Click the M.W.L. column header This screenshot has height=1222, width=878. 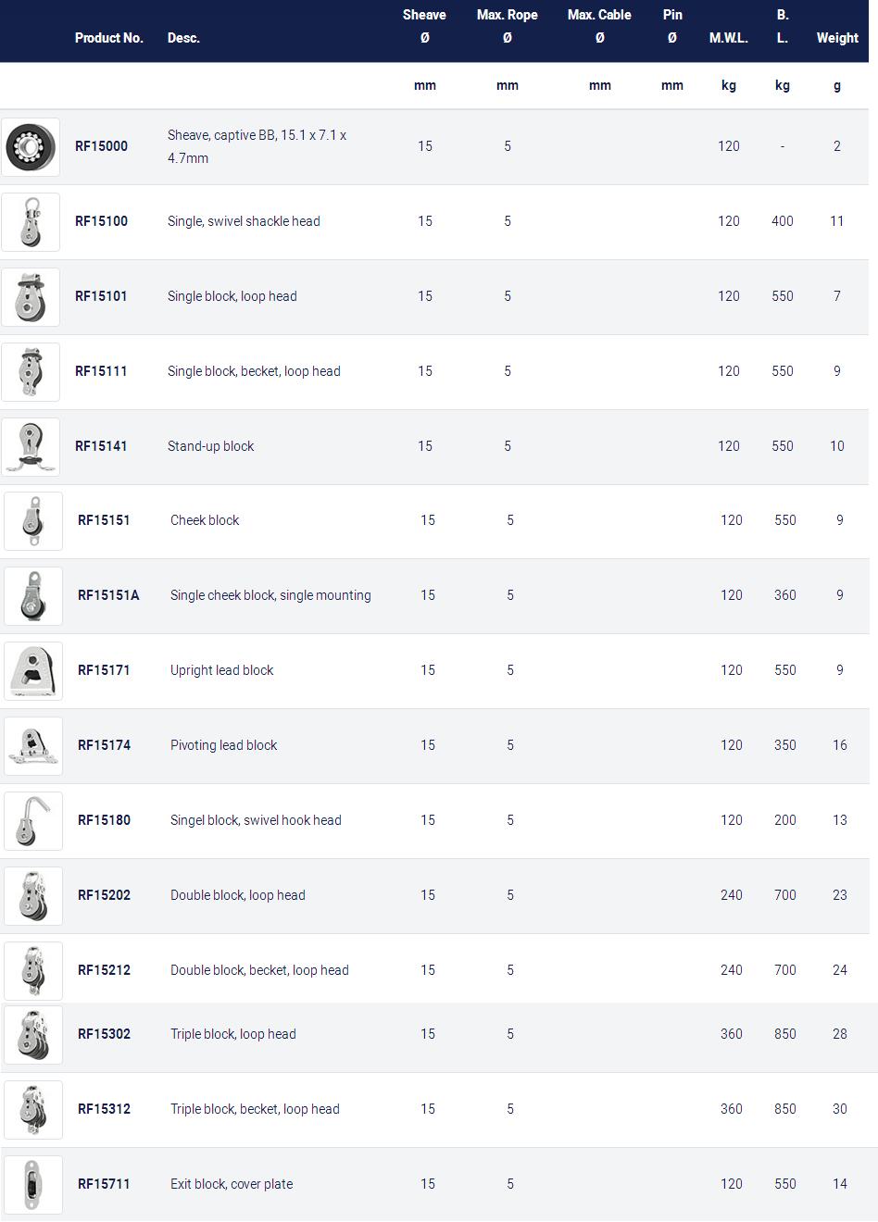coord(729,38)
